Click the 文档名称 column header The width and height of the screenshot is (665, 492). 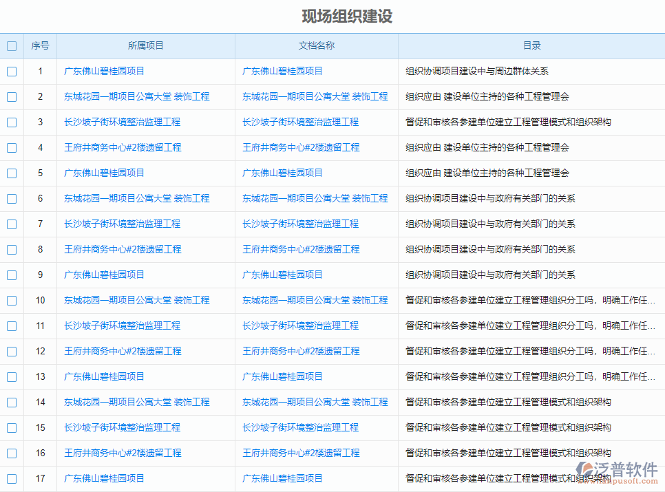315,45
